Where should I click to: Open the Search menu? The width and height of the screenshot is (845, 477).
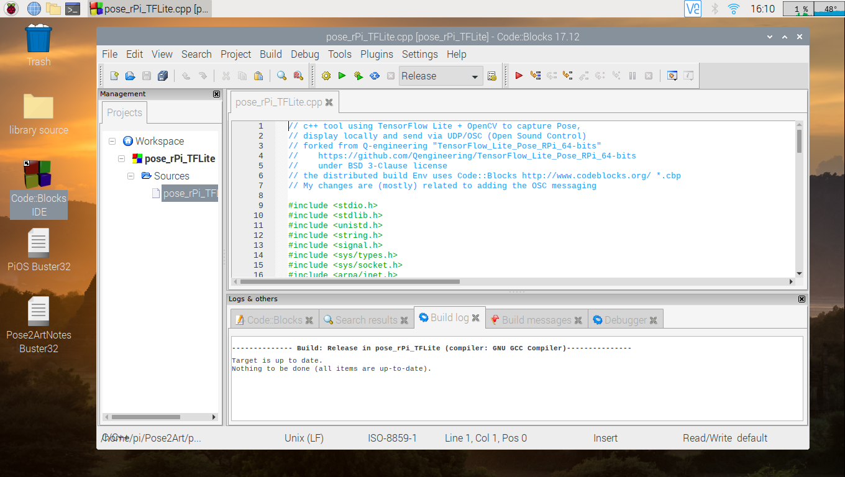point(196,54)
